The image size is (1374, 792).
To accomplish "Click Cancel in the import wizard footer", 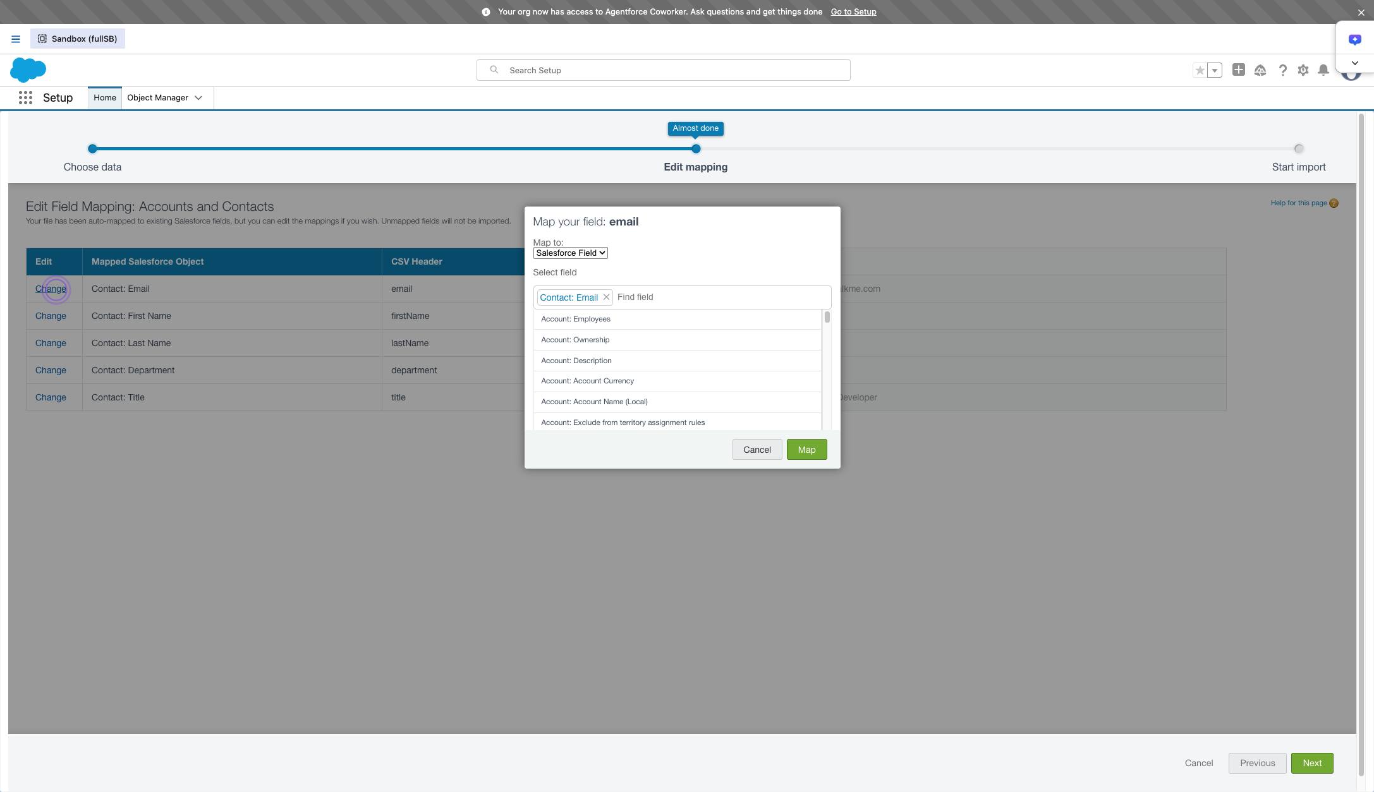I will coord(1199,764).
